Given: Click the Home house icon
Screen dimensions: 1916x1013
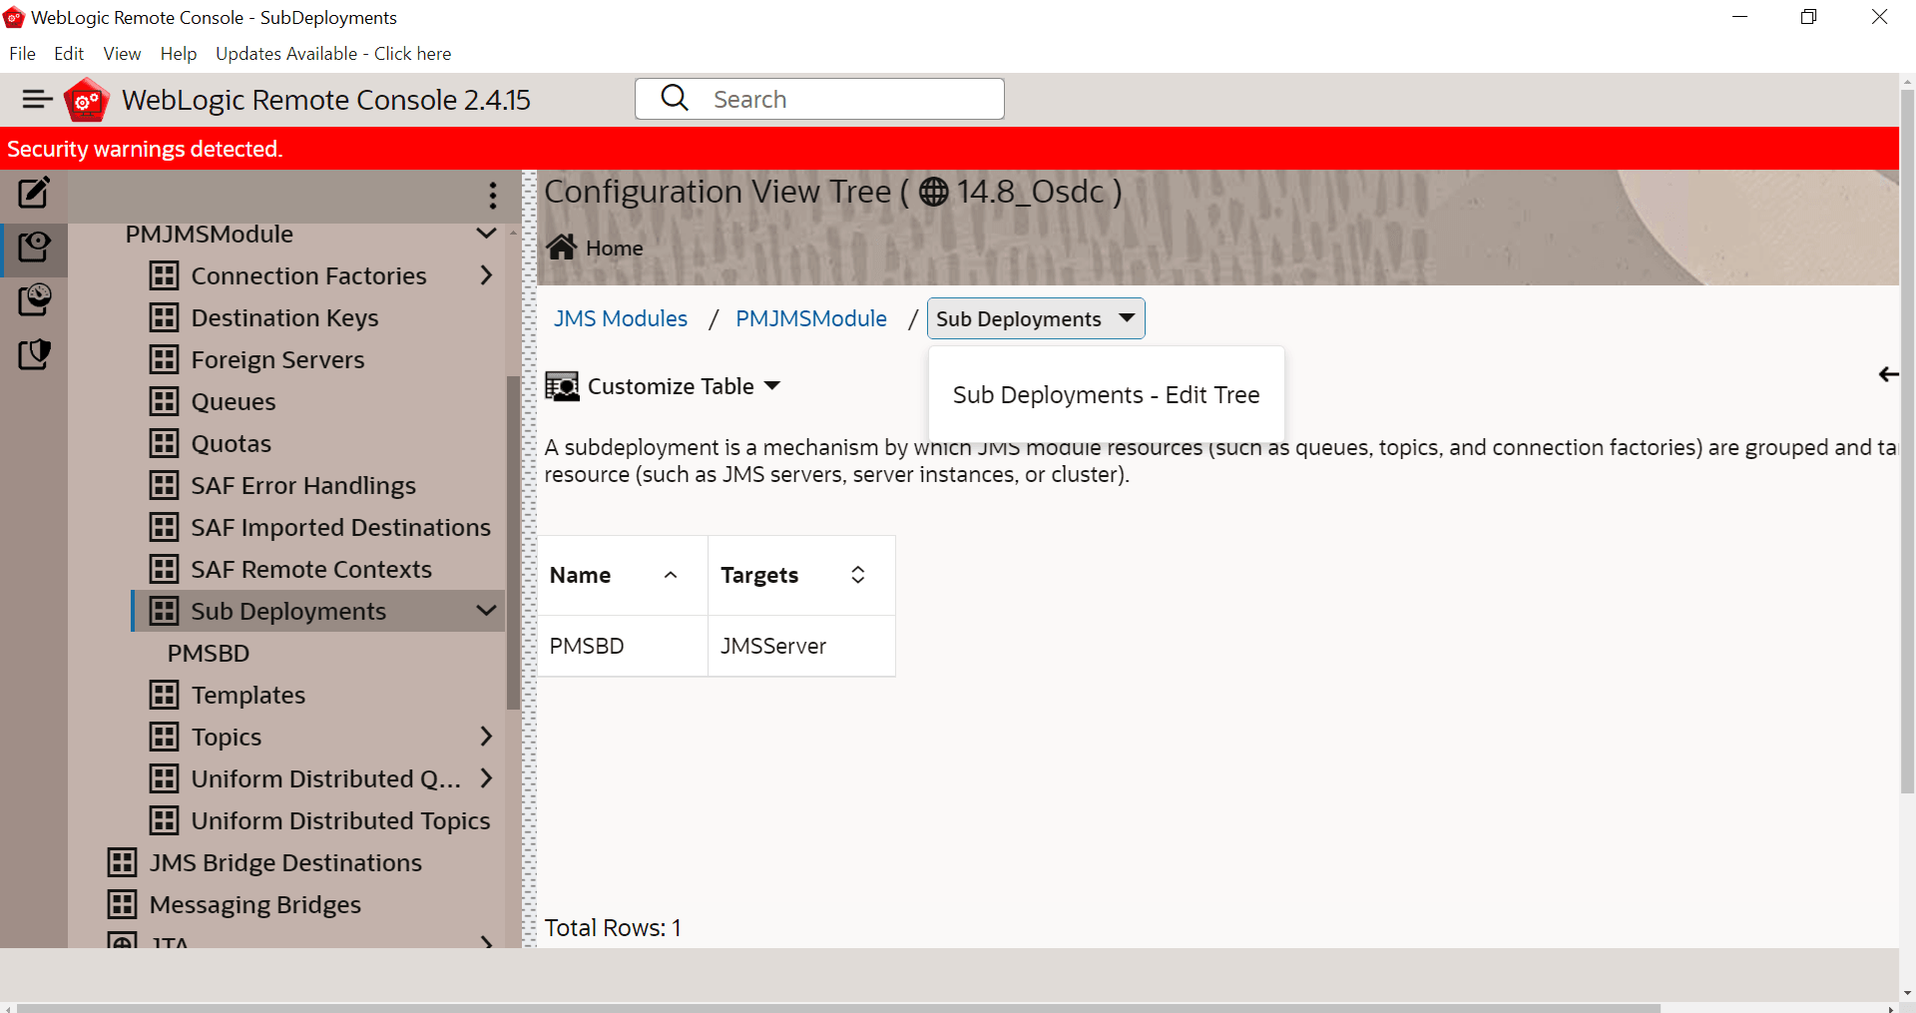Looking at the screenshot, I should [x=562, y=247].
